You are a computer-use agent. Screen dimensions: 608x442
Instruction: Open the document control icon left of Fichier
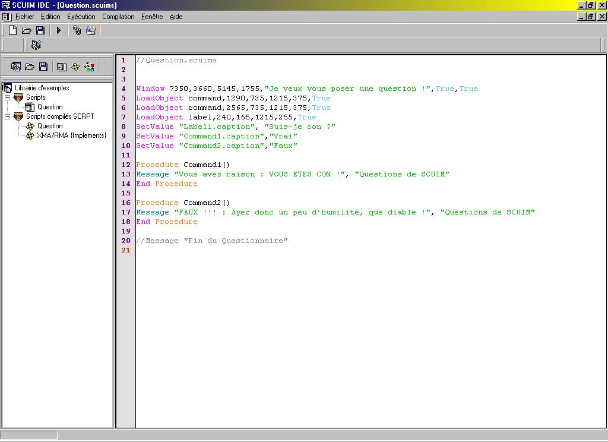coord(7,17)
